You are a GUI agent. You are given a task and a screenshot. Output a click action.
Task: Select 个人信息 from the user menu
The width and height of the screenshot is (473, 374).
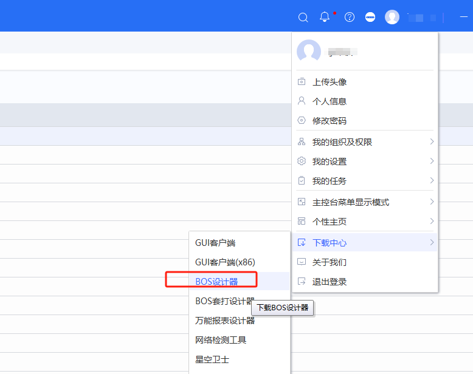pos(330,101)
